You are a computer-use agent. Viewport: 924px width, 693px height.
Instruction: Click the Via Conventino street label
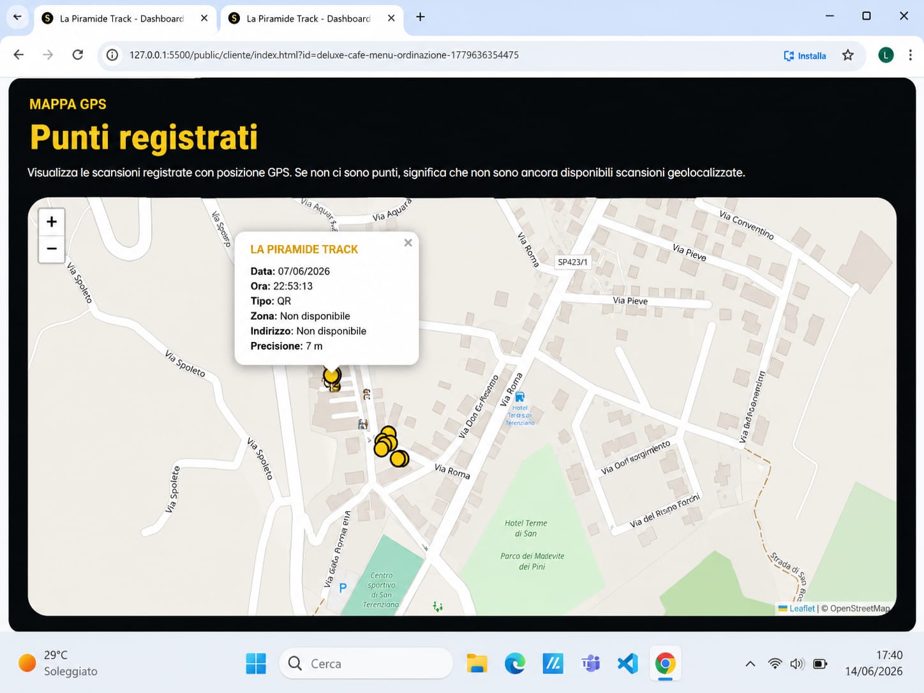(747, 225)
